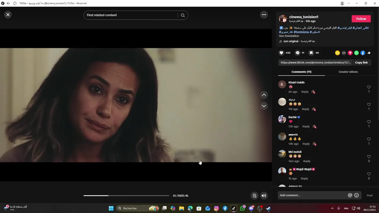Post the comment
This screenshot has width=379, height=213.
(370, 196)
